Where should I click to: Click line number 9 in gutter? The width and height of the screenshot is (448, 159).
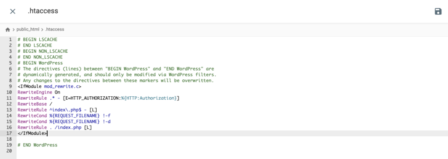click(x=10, y=86)
